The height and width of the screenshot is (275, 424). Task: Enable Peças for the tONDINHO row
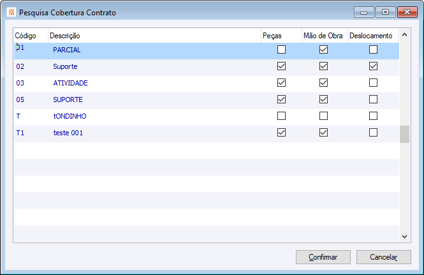(x=281, y=116)
